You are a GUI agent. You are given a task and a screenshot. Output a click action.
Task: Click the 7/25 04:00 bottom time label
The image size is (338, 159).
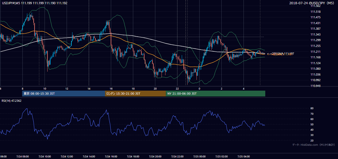243,157
